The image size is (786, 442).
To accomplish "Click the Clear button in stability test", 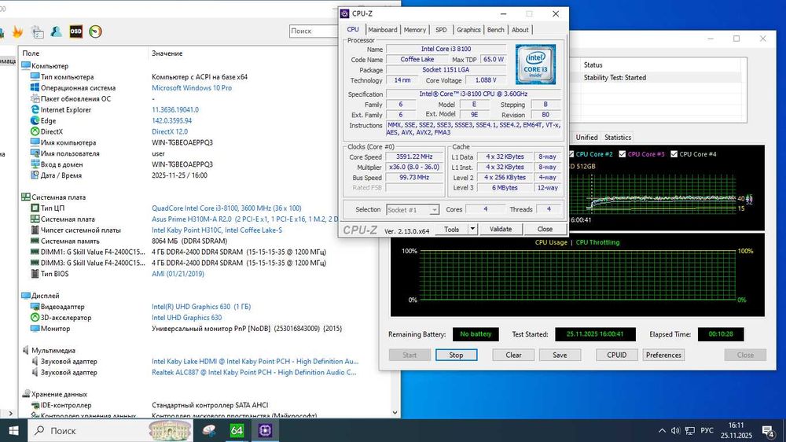I will point(513,355).
